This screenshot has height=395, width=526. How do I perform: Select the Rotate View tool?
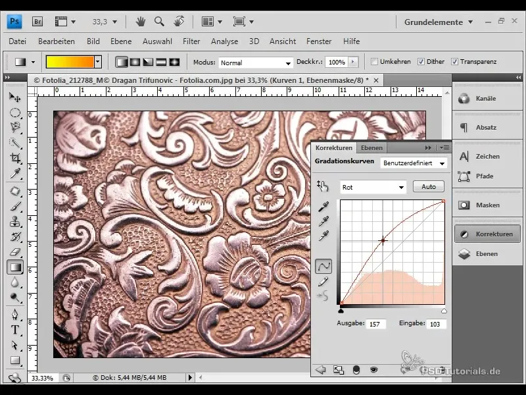click(x=179, y=22)
